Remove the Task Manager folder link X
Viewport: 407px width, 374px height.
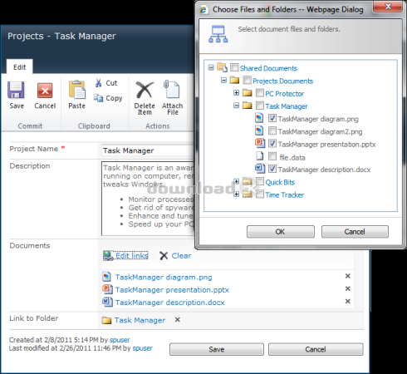click(178, 320)
